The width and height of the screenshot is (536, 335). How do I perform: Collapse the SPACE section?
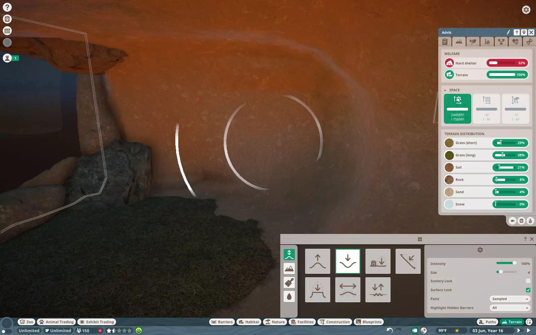click(x=445, y=90)
